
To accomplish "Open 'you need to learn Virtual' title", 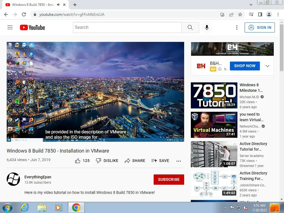I will pyautogui.click(x=251, y=117).
